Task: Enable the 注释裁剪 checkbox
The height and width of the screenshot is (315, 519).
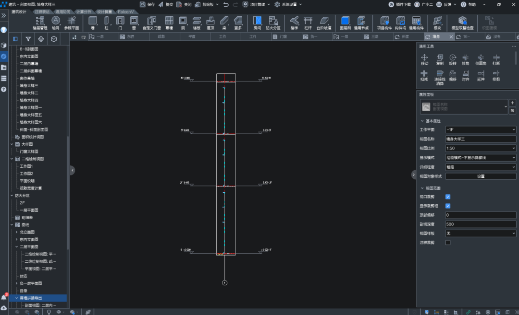Action: click(x=448, y=243)
